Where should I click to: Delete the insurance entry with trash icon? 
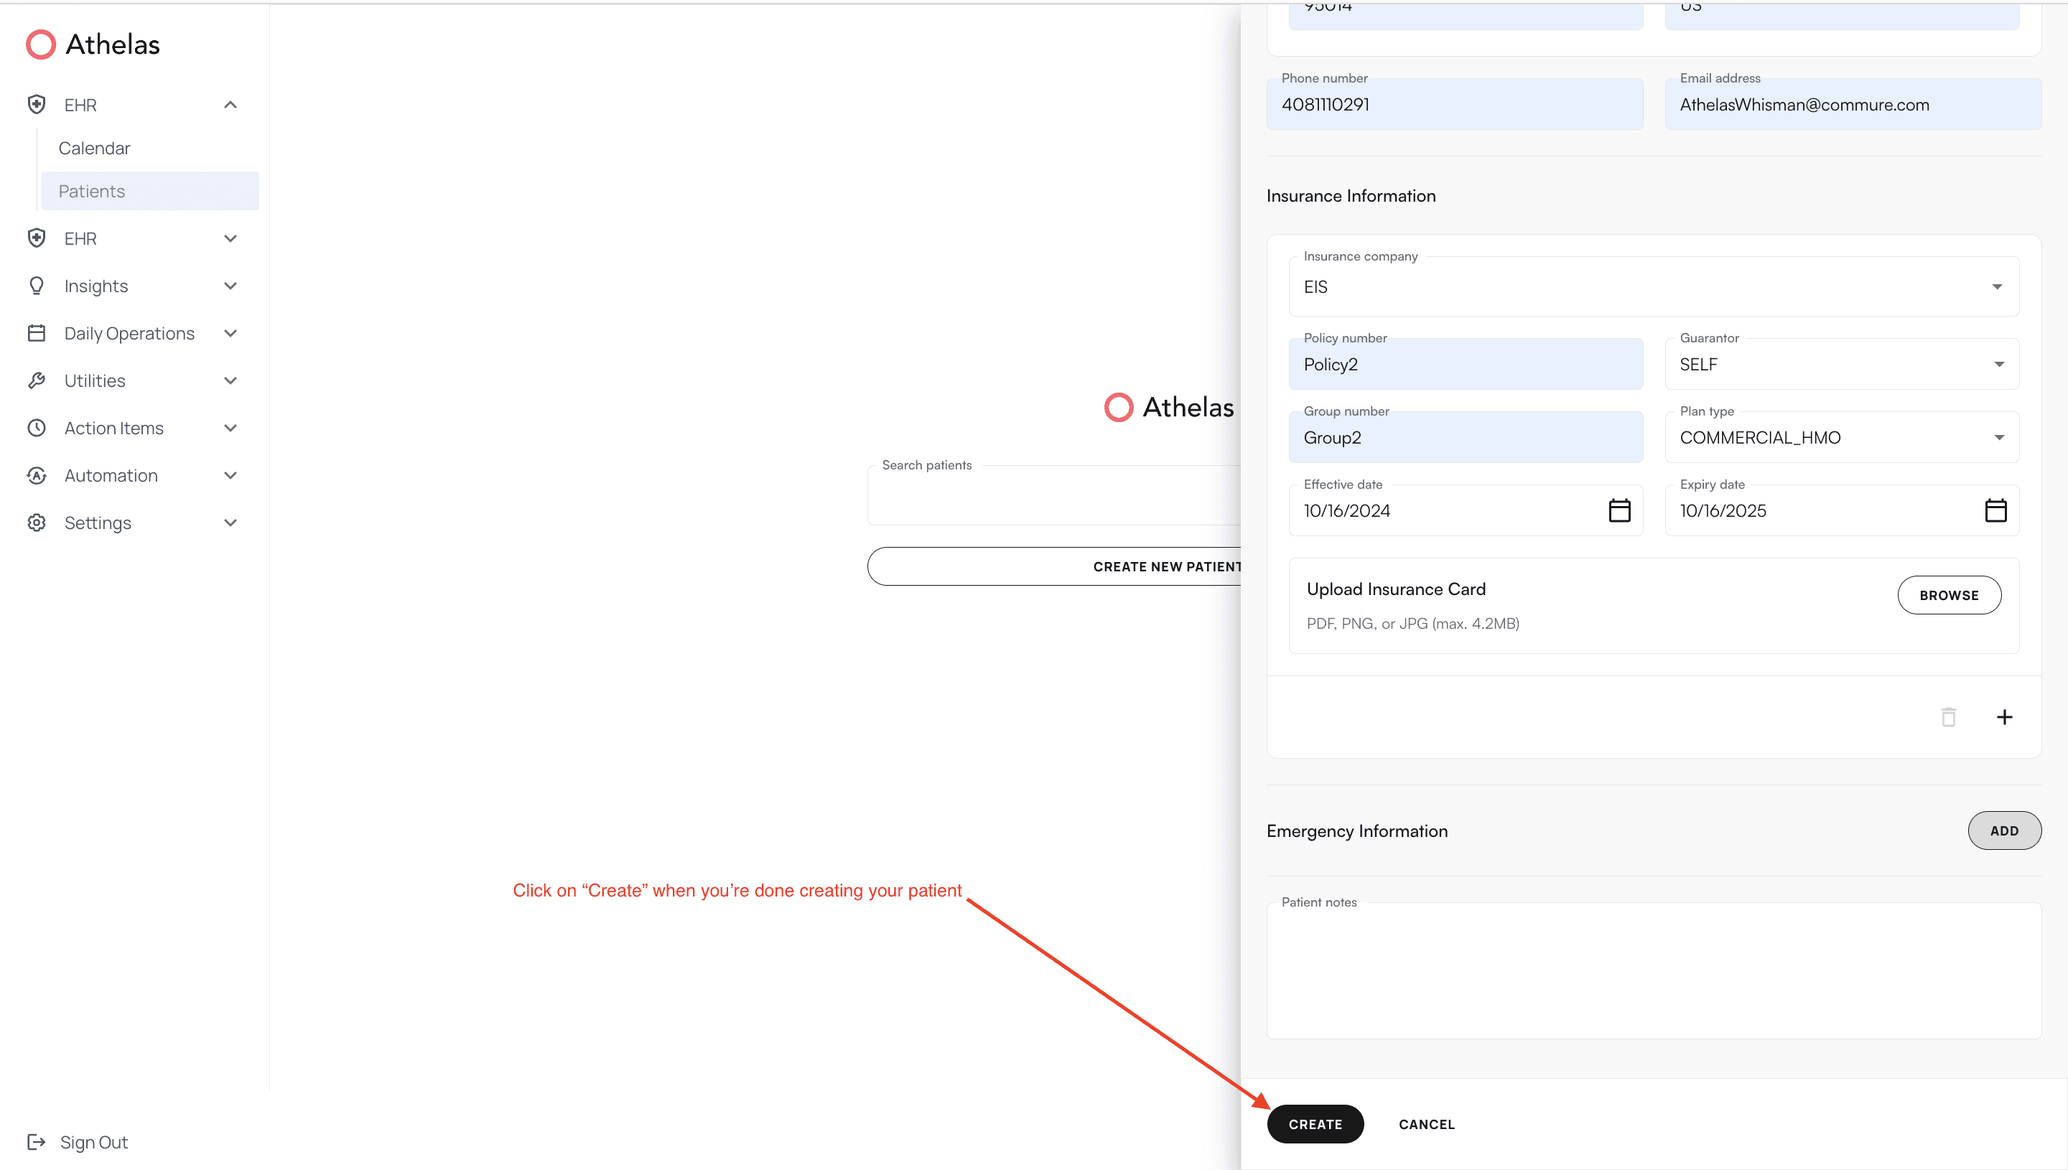1947,716
